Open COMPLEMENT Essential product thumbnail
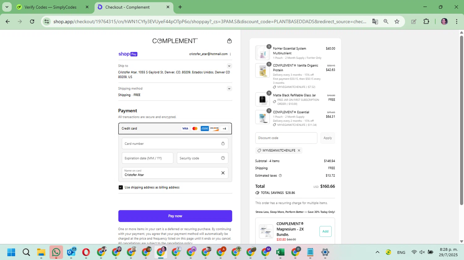The image size is (464, 260). point(263,117)
